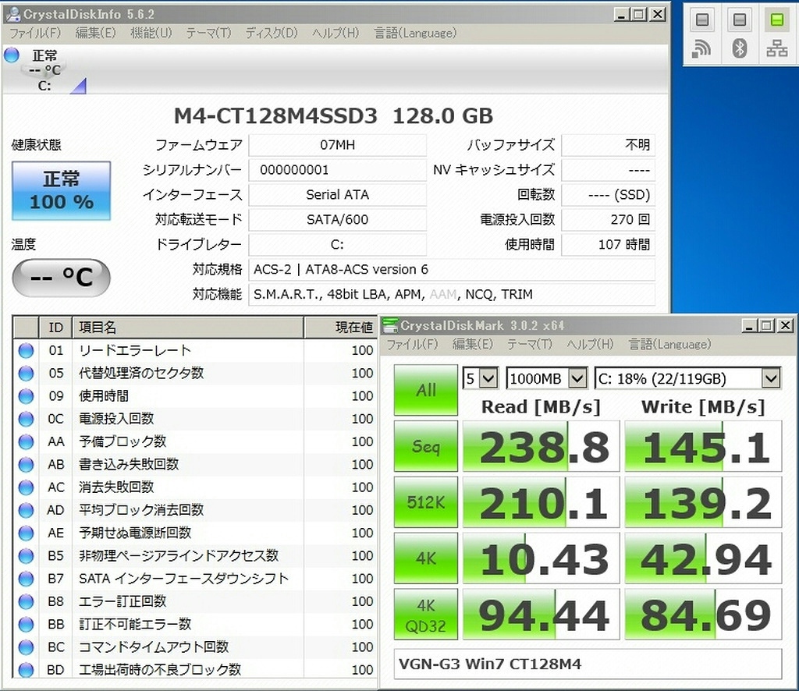Click the Seq write result 145.1
Image resolution: width=799 pixels, height=691 pixels.
click(703, 447)
